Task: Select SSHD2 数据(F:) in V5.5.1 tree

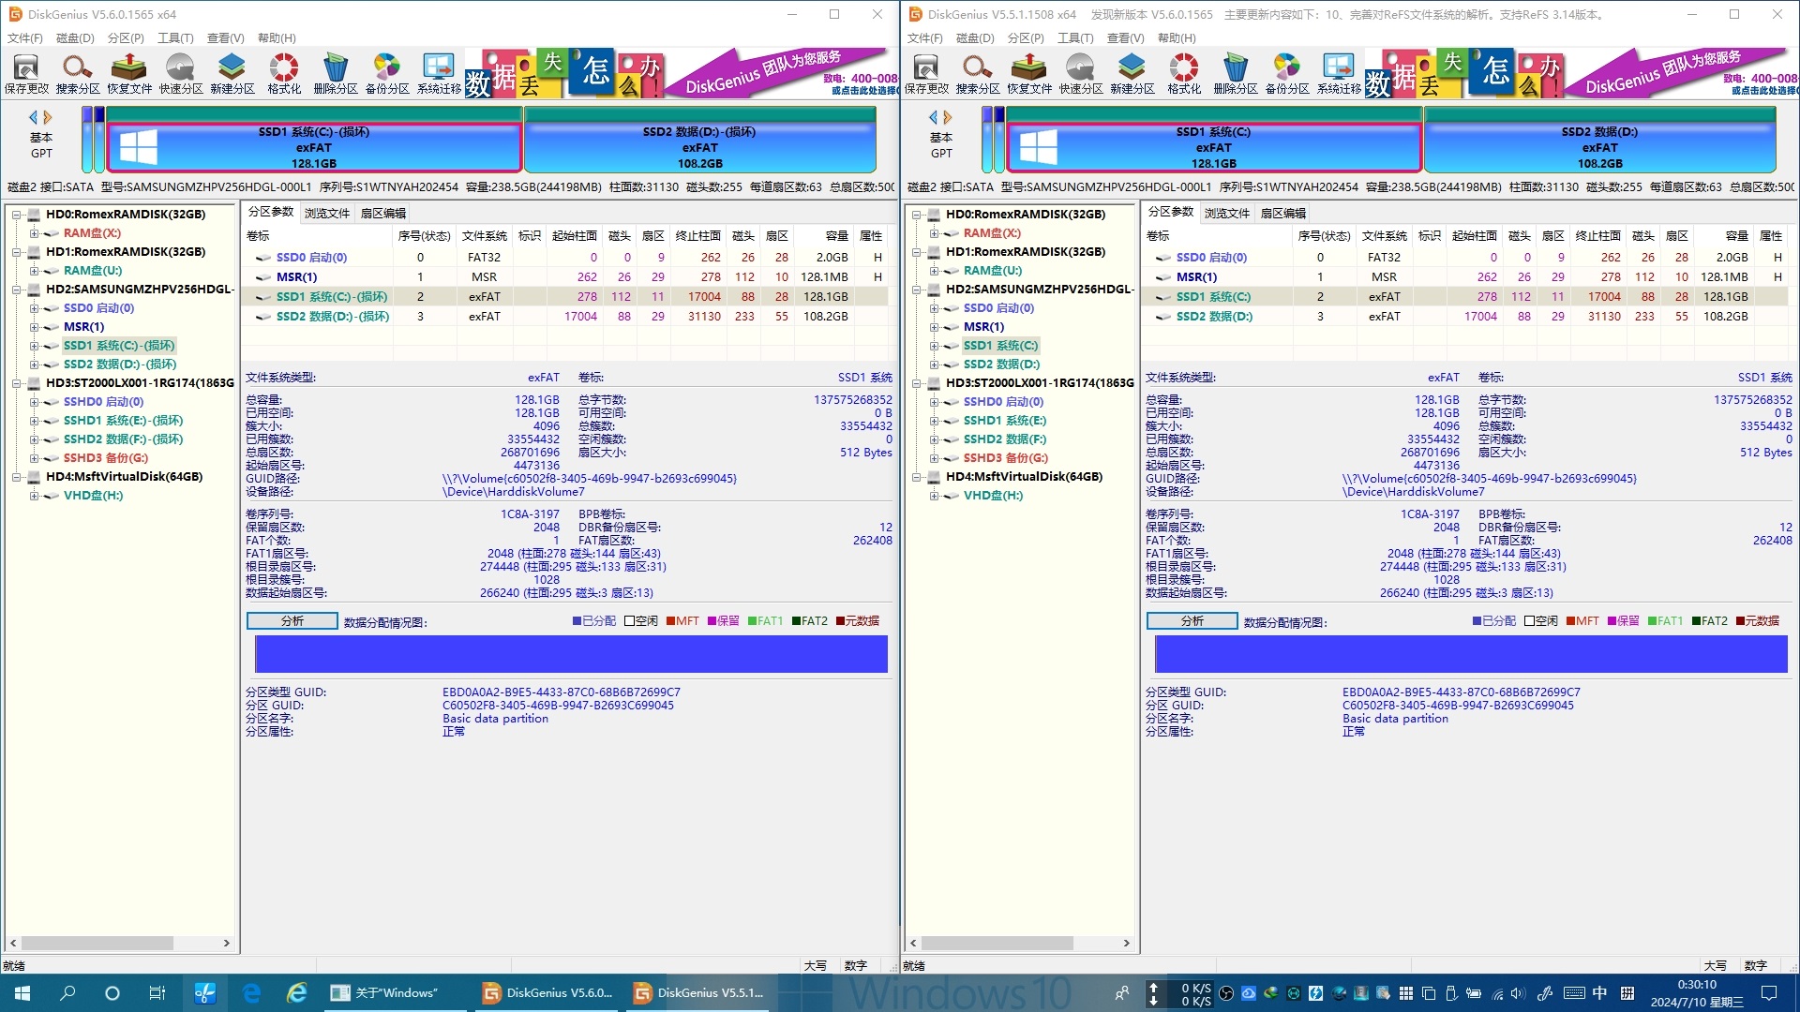Action: click(1005, 439)
